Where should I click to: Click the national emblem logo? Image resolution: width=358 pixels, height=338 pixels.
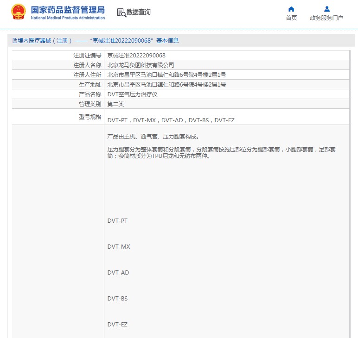(x=19, y=12)
